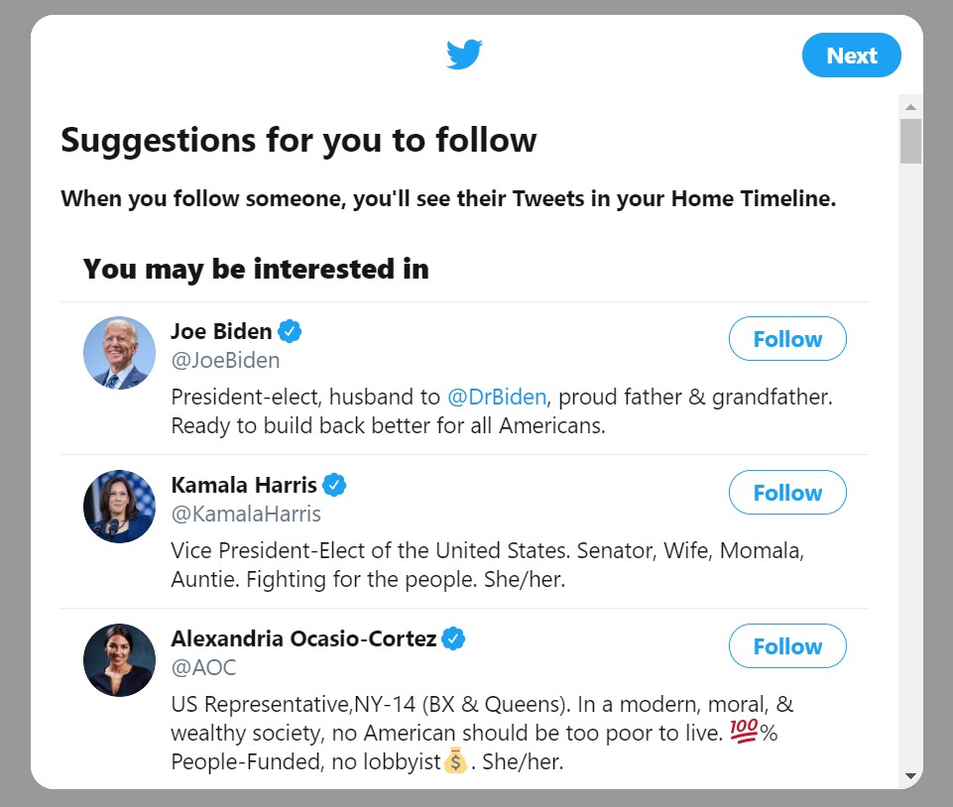Click the @AOC handle
Image resolution: width=953 pixels, height=807 pixels.
coord(203,667)
